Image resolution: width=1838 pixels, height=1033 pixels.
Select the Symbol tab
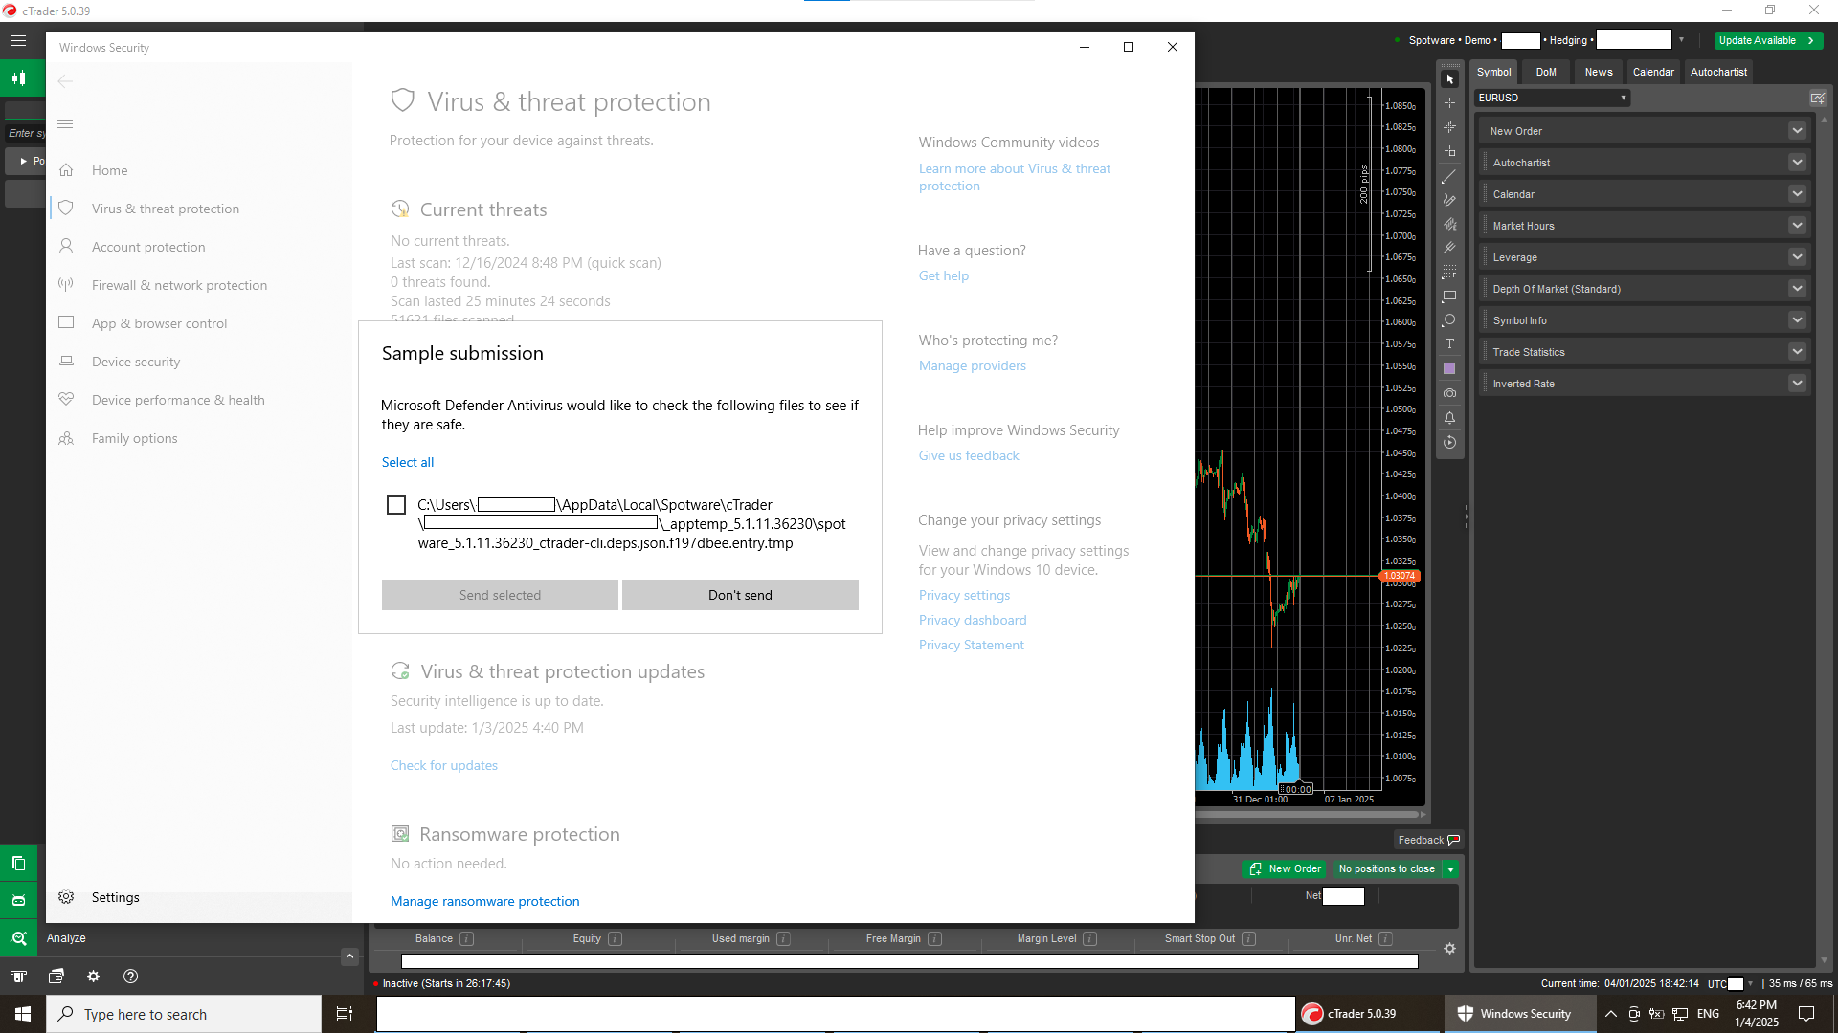click(1493, 72)
